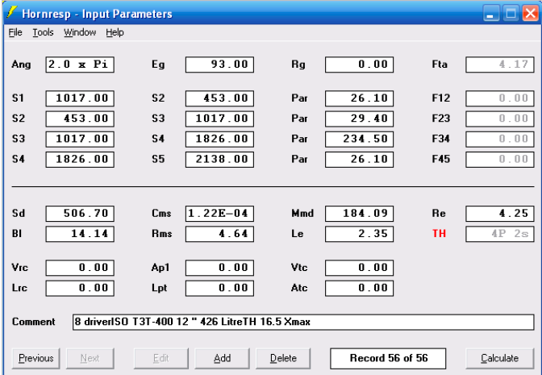Viewport: 542px width, 375px height.
Task: Go to the Previous record
Action: tap(36, 358)
